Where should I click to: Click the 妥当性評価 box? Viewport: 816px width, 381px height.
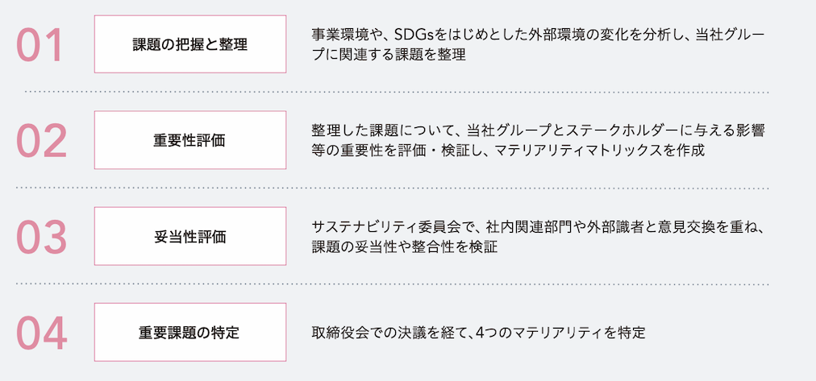pos(190,236)
